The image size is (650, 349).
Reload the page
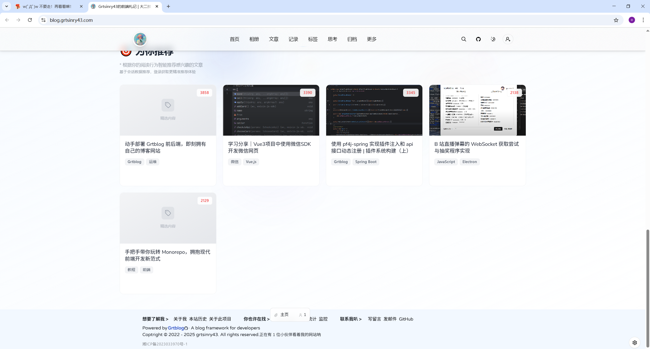point(30,20)
